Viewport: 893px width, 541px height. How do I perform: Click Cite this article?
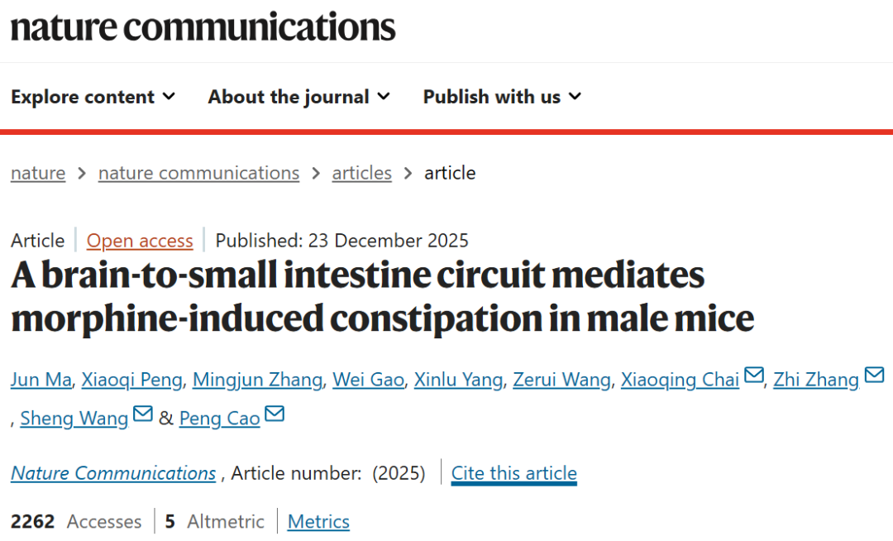coord(513,473)
